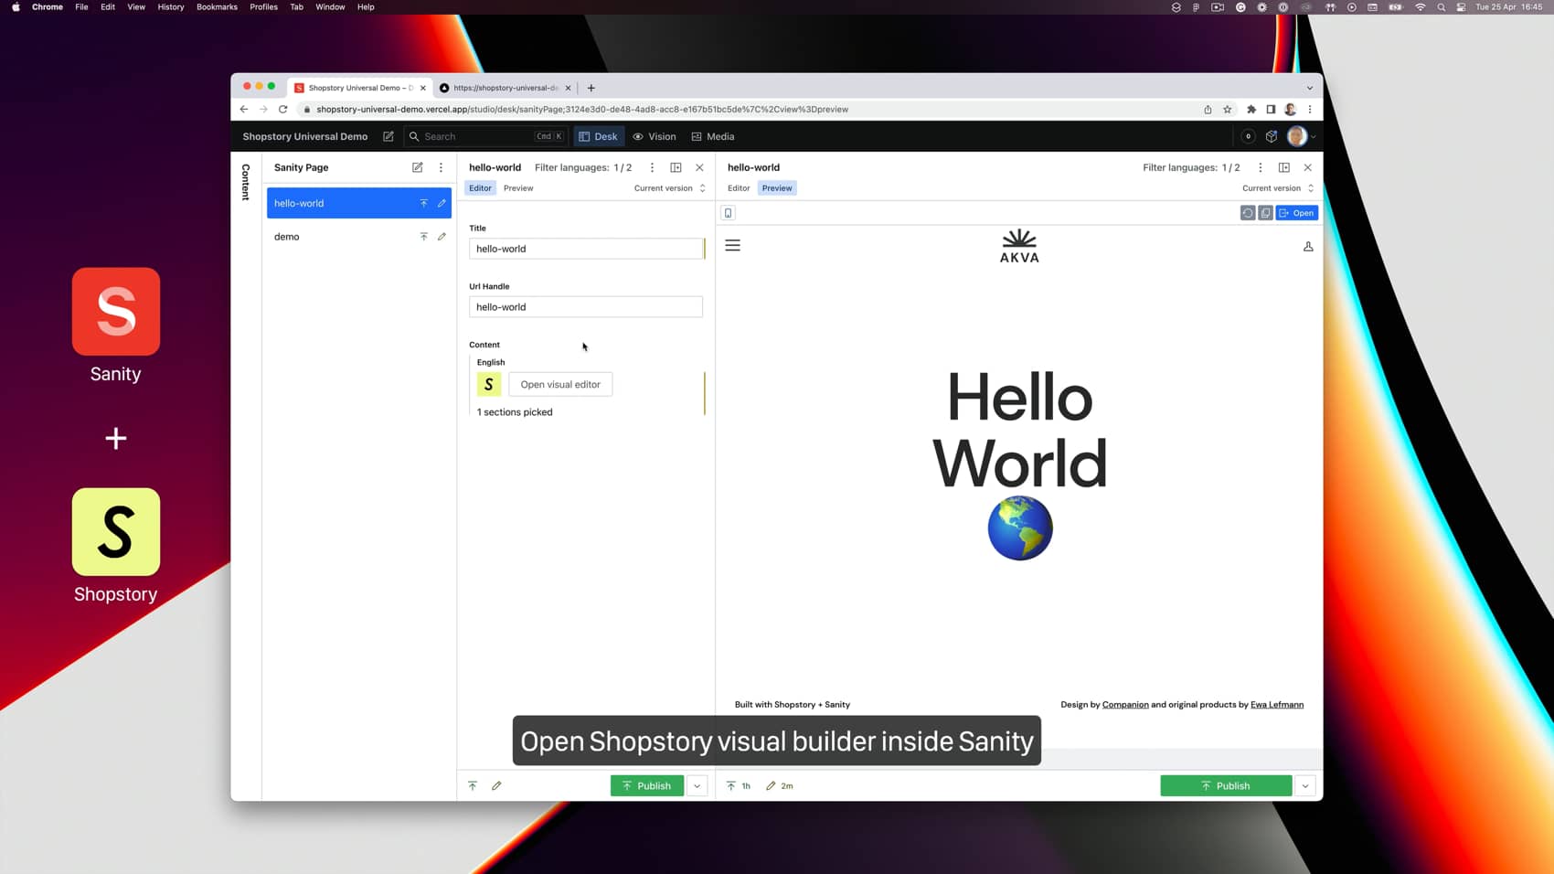Split the preview pane with split icon
The image size is (1554, 874).
pyautogui.click(x=1283, y=167)
